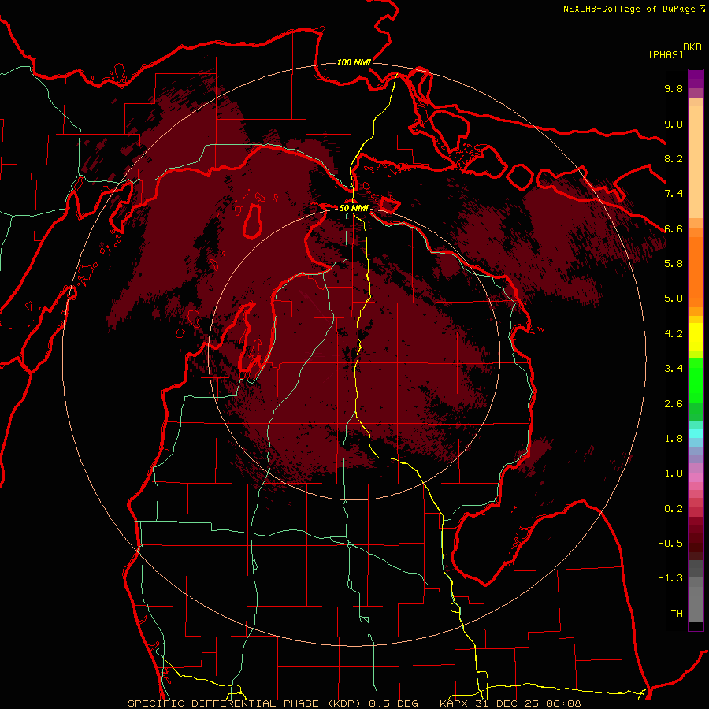Viewport: 709px width, 709px height.
Task: Click the TH legend label
Action: tap(677, 614)
